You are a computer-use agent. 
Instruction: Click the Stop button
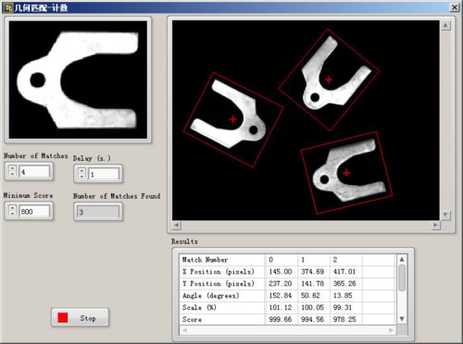pyautogui.click(x=80, y=317)
